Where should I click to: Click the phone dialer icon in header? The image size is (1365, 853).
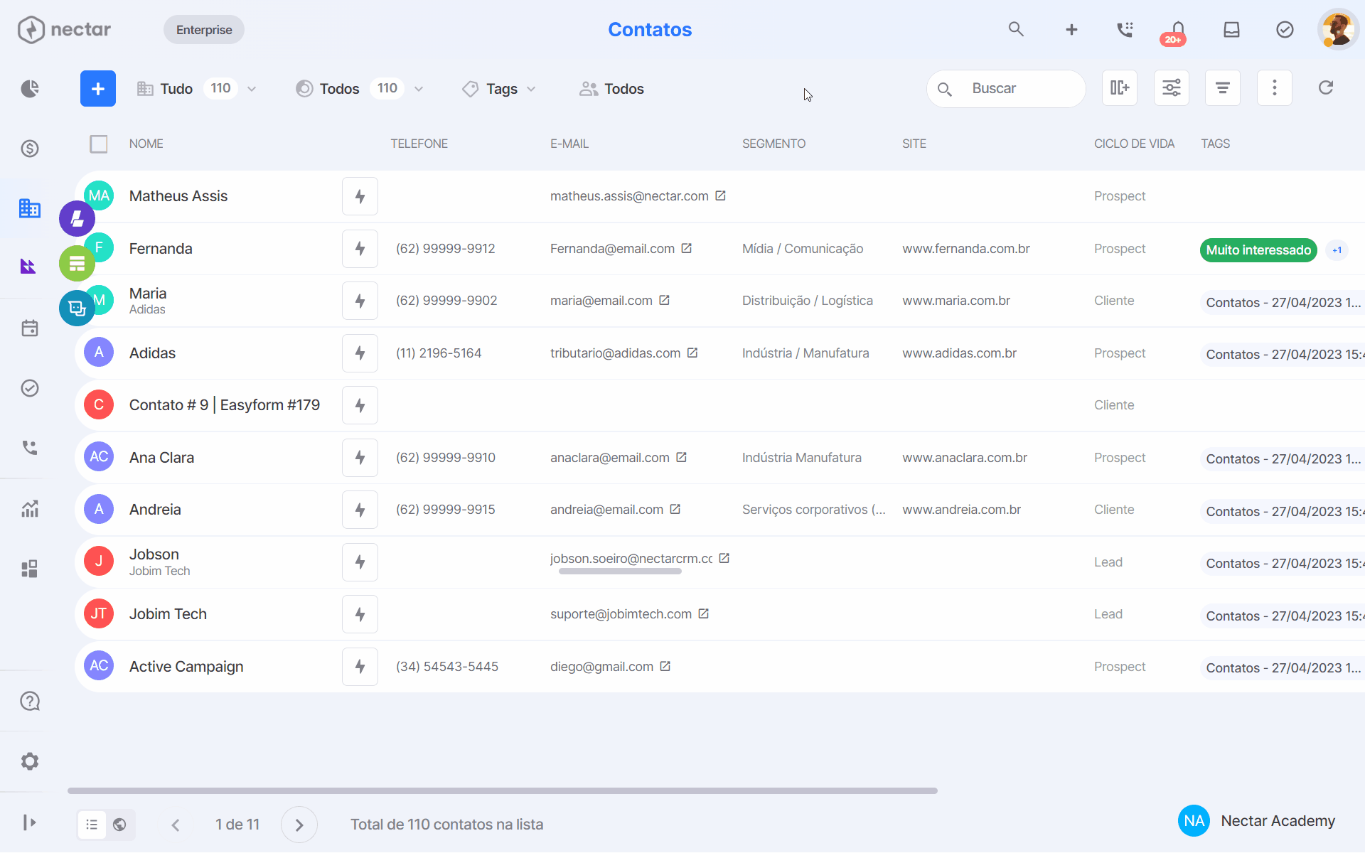(1125, 30)
